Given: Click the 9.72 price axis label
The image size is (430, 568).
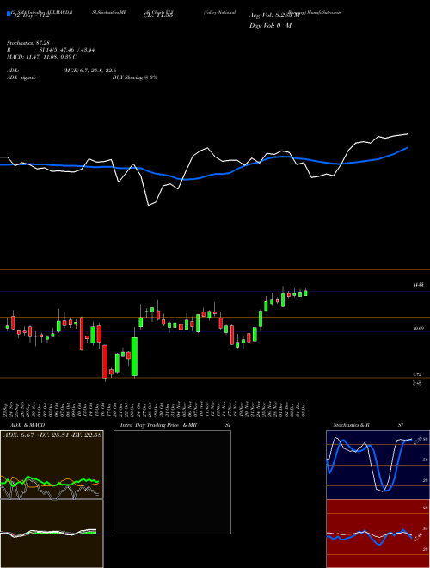Looking at the screenshot, I should [x=417, y=374].
